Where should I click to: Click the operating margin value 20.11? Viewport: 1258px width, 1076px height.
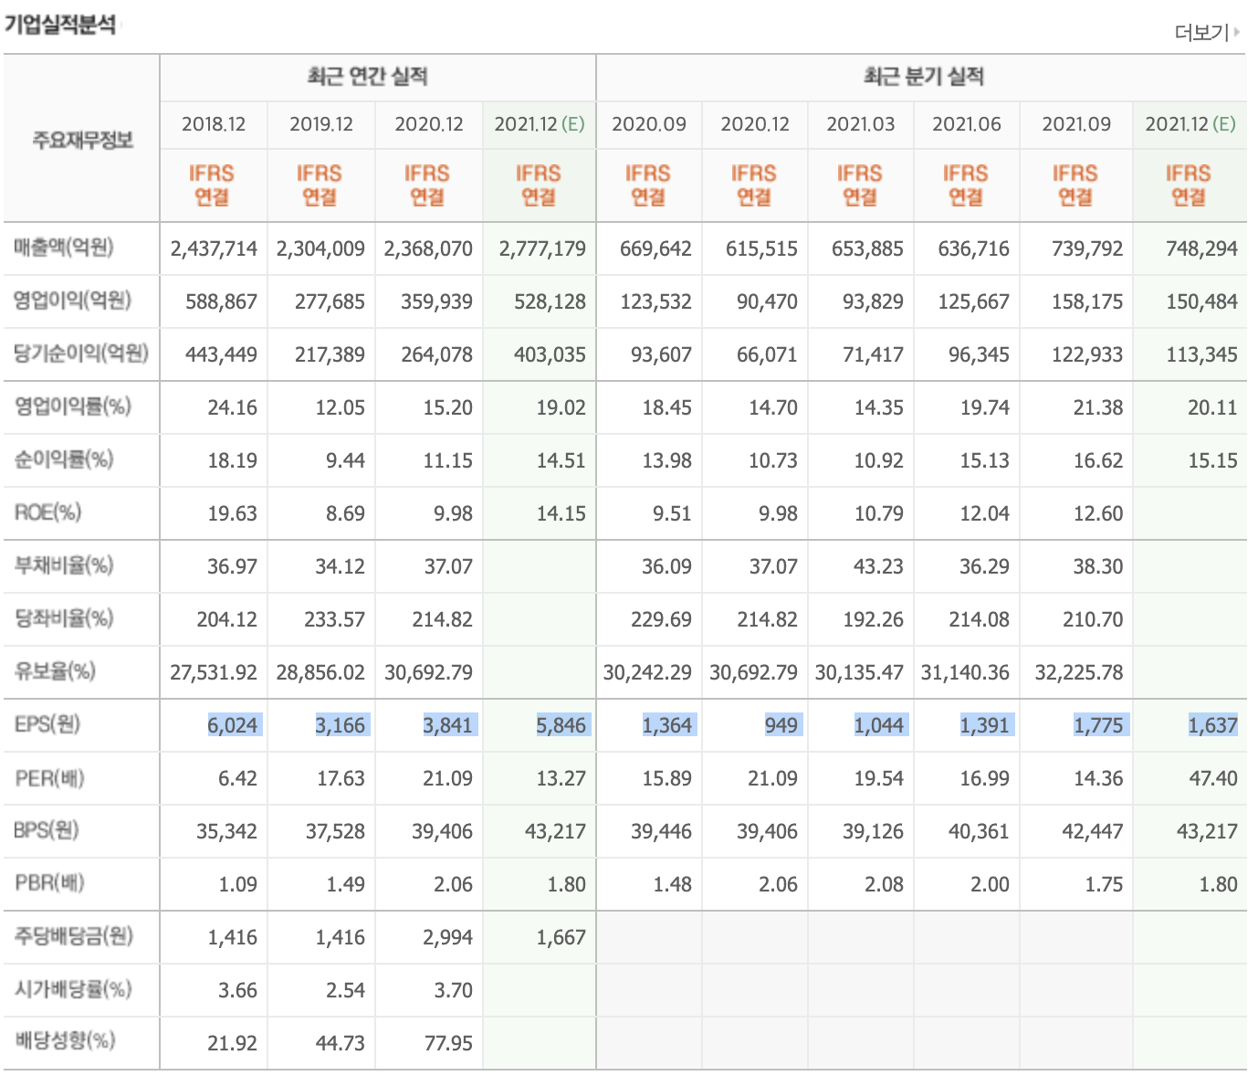[x=1213, y=407]
